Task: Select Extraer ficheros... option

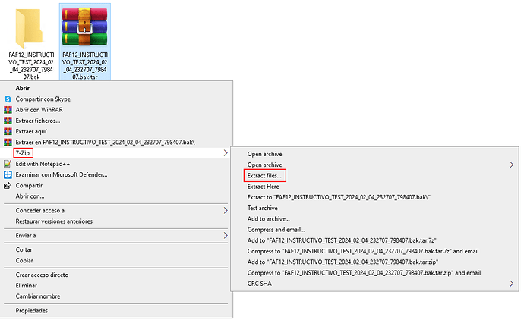Action: click(38, 121)
